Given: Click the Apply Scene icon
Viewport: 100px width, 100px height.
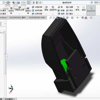Looking at the screenshot, I should (x=86, y=18).
